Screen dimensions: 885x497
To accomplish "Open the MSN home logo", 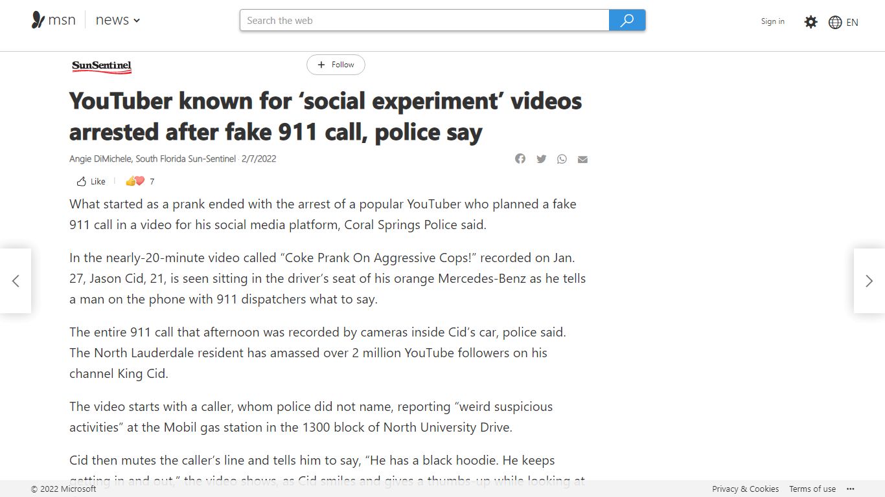I will pyautogui.click(x=54, y=20).
